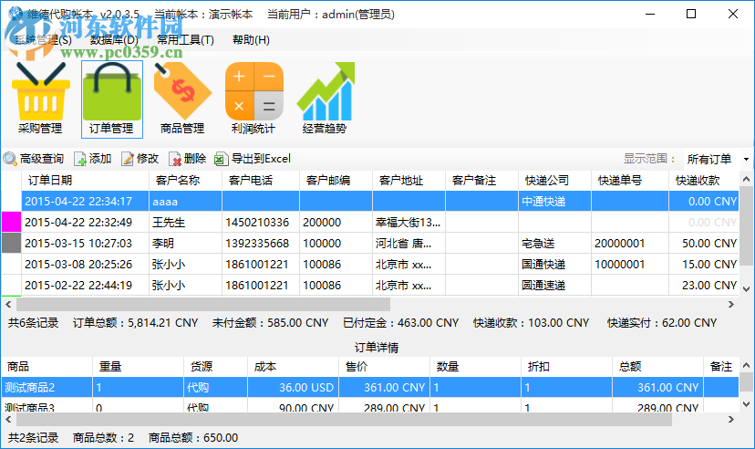The height and width of the screenshot is (449, 755).
Task: Click the 删除 delete order tool
Action: click(x=187, y=159)
